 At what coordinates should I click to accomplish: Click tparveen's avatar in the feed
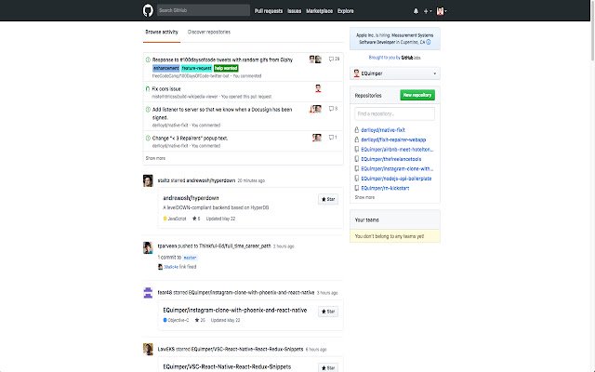(x=148, y=247)
